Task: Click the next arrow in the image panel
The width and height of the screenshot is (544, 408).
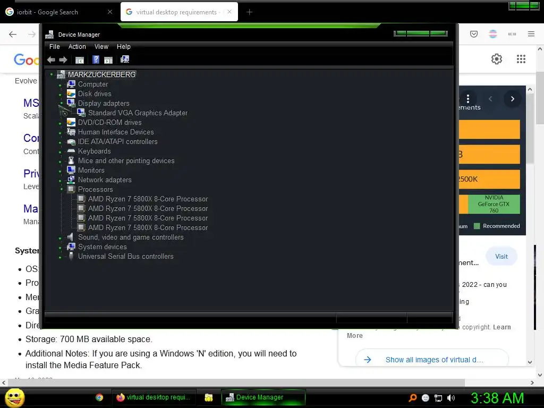Action: pyautogui.click(x=513, y=99)
